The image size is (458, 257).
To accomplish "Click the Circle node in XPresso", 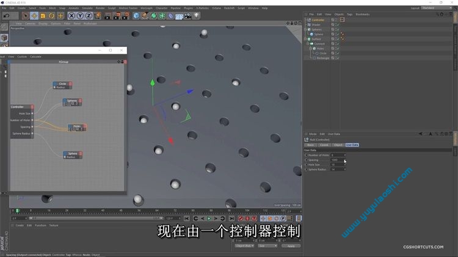I will (62, 85).
